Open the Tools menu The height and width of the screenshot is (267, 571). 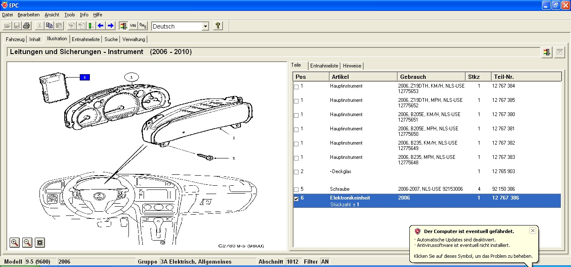[x=70, y=15]
